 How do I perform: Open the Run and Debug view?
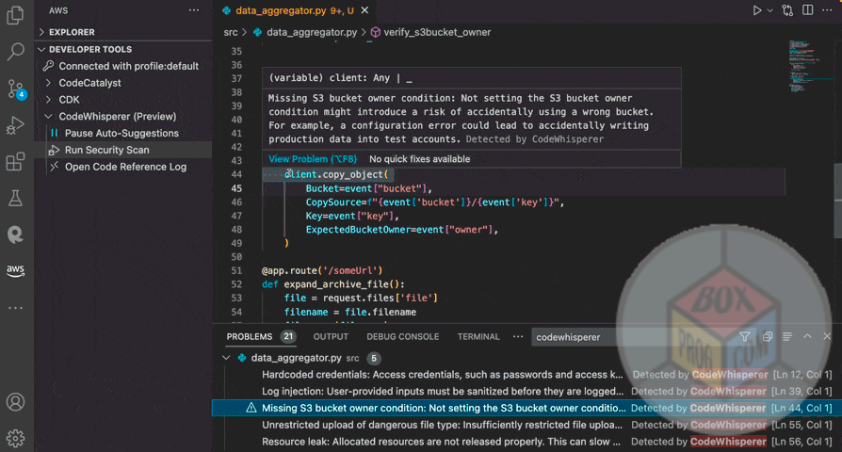(x=15, y=125)
